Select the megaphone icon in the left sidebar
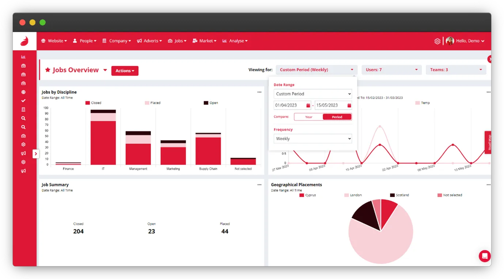Screen dimensions: 504x279 click(23, 153)
